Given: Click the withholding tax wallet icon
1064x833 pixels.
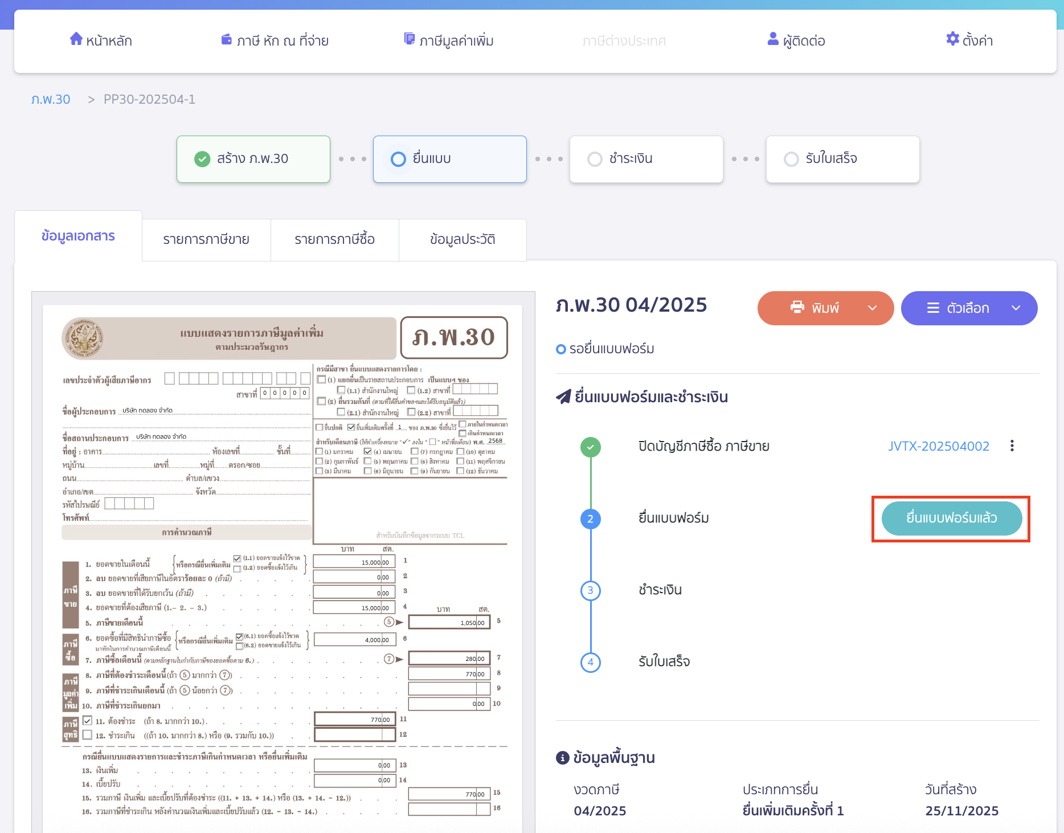Looking at the screenshot, I should click(x=226, y=39).
